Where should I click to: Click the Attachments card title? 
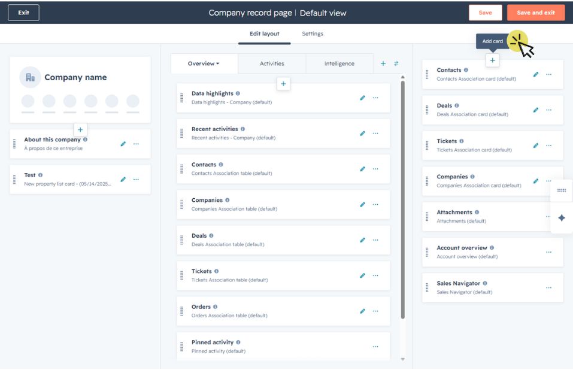pyautogui.click(x=454, y=213)
